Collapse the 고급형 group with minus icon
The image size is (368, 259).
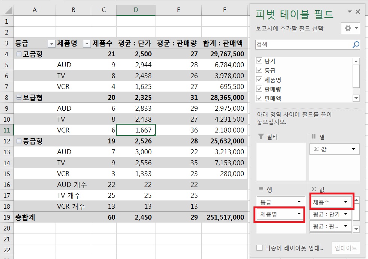click(19, 54)
